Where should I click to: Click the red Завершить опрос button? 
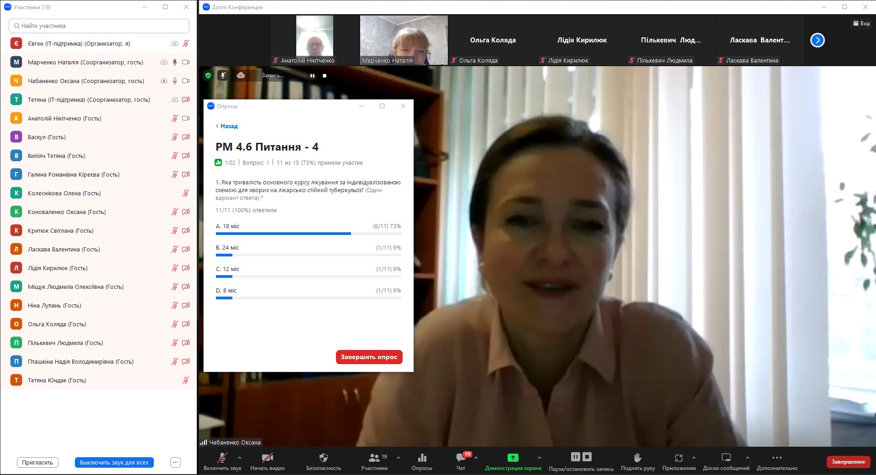coord(369,357)
